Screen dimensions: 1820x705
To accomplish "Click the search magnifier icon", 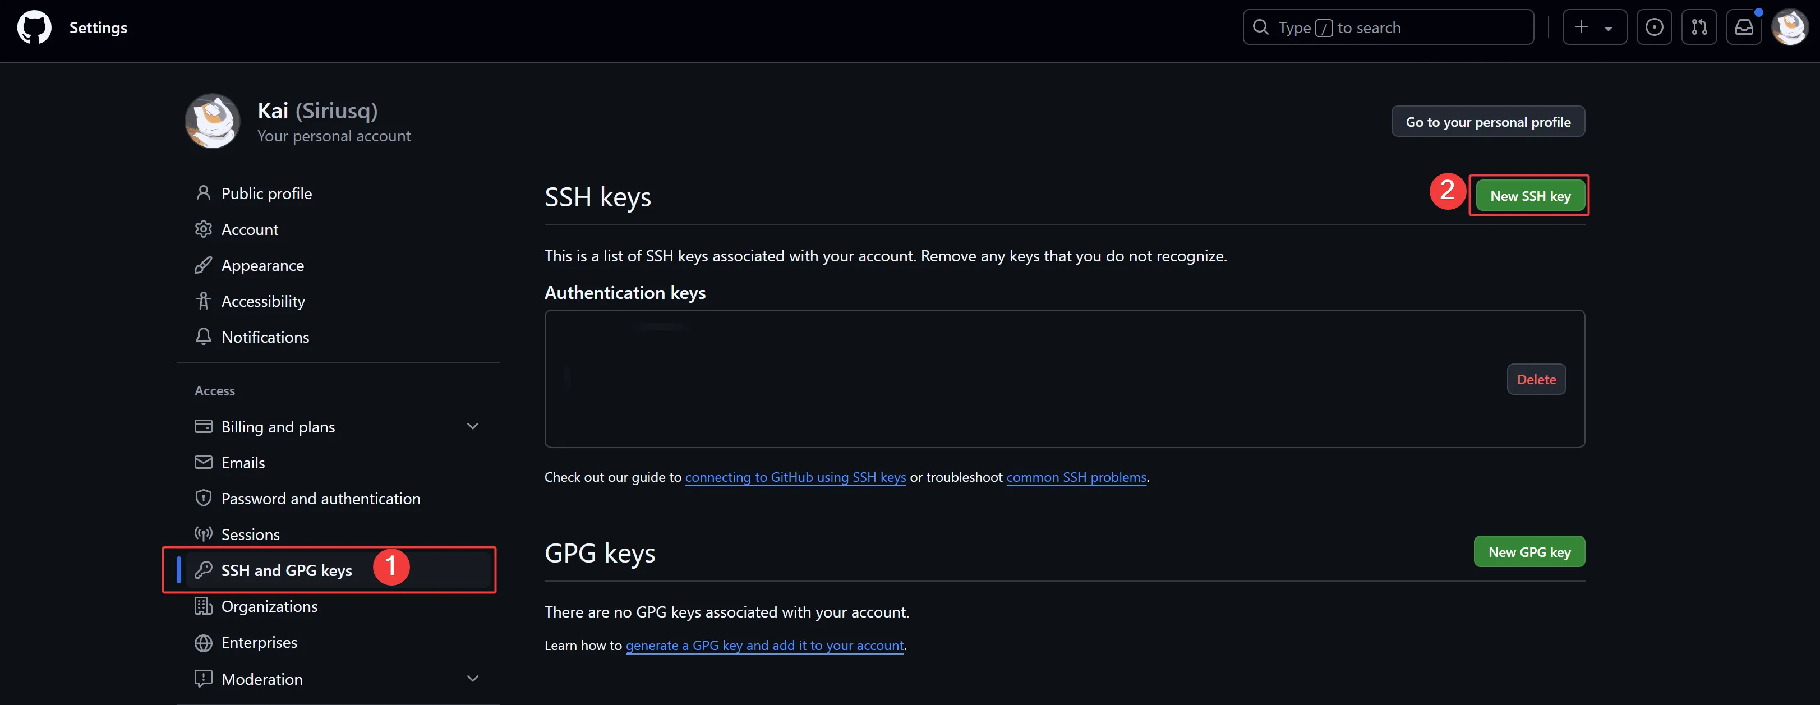I will pyautogui.click(x=1260, y=27).
